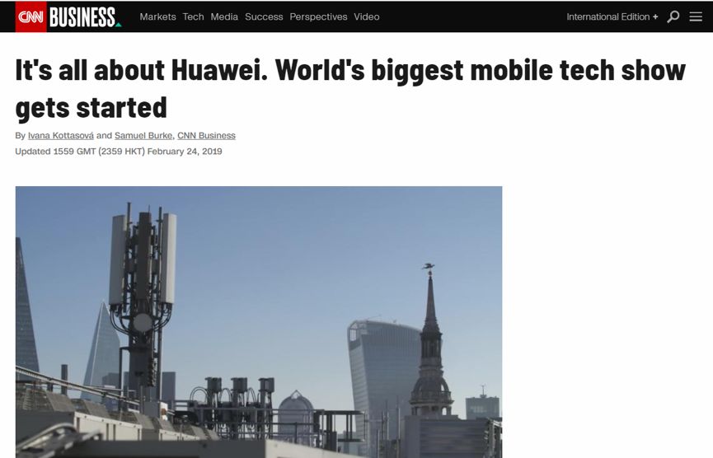
Task: Open Samuel Burke's author page
Action: tap(143, 135)
